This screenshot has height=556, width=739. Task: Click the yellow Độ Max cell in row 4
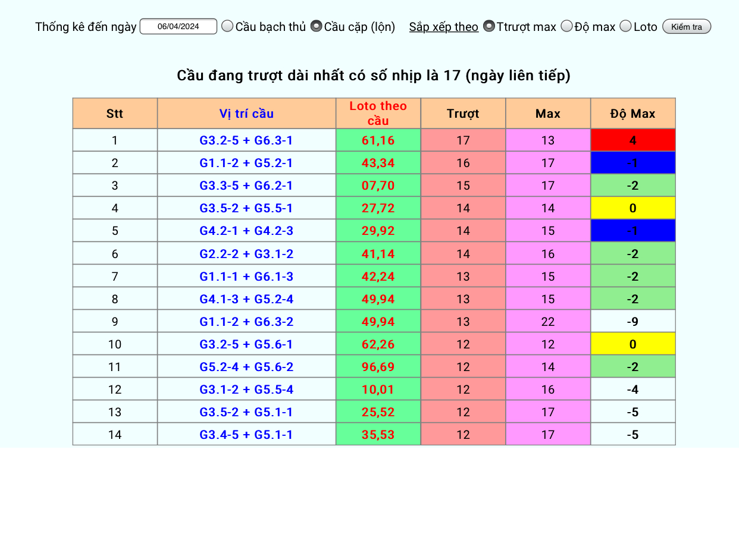coord(633,208)
